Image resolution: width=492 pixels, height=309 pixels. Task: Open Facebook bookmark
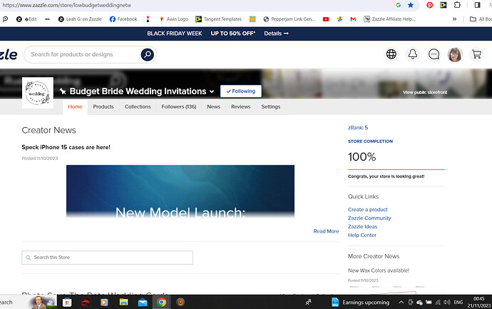coord(123,19)
